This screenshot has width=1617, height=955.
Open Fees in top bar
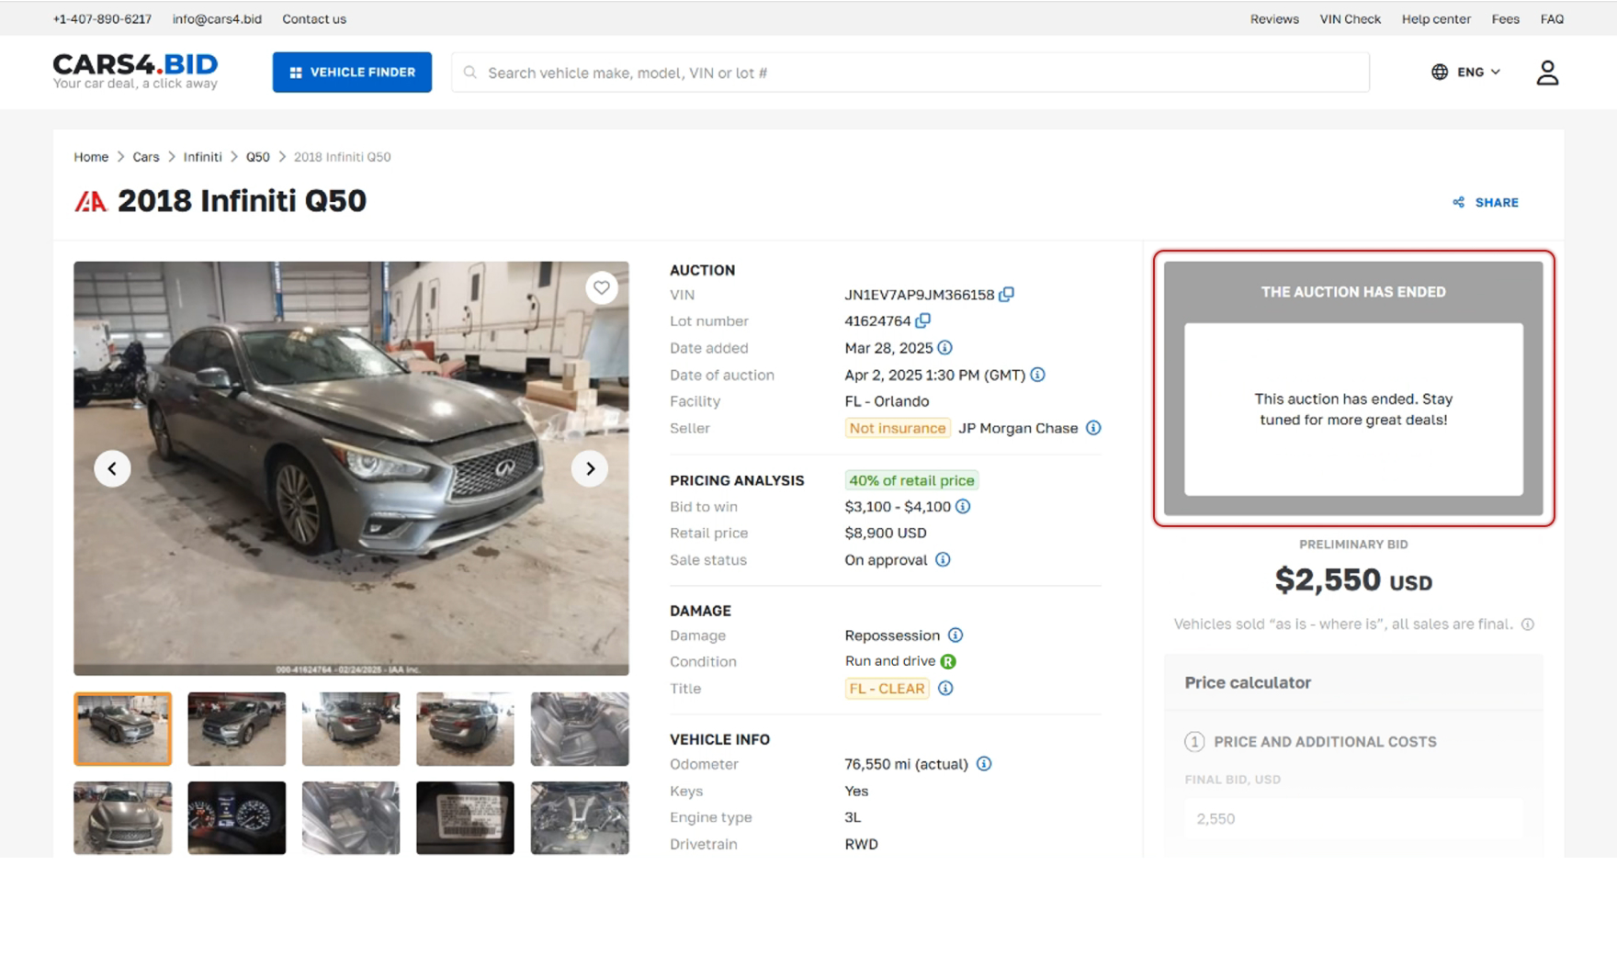1505,19
